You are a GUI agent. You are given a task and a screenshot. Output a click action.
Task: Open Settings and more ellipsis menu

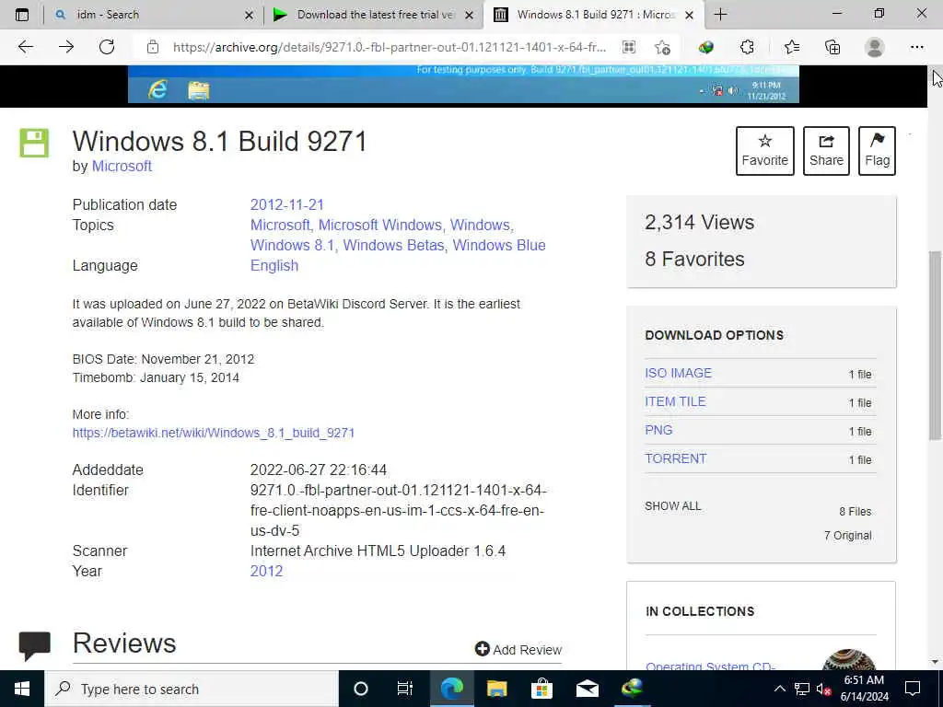(x=916, y=47)
